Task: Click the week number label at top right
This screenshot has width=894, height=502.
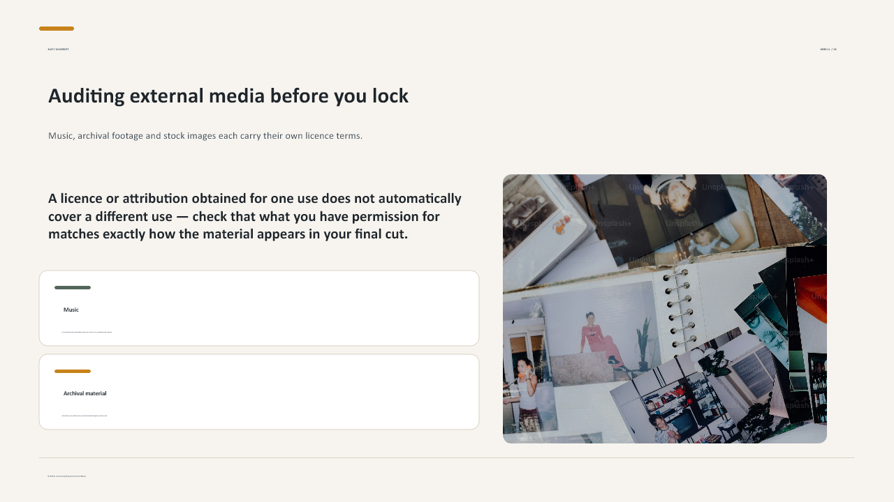Action: [x=828, y=50]
